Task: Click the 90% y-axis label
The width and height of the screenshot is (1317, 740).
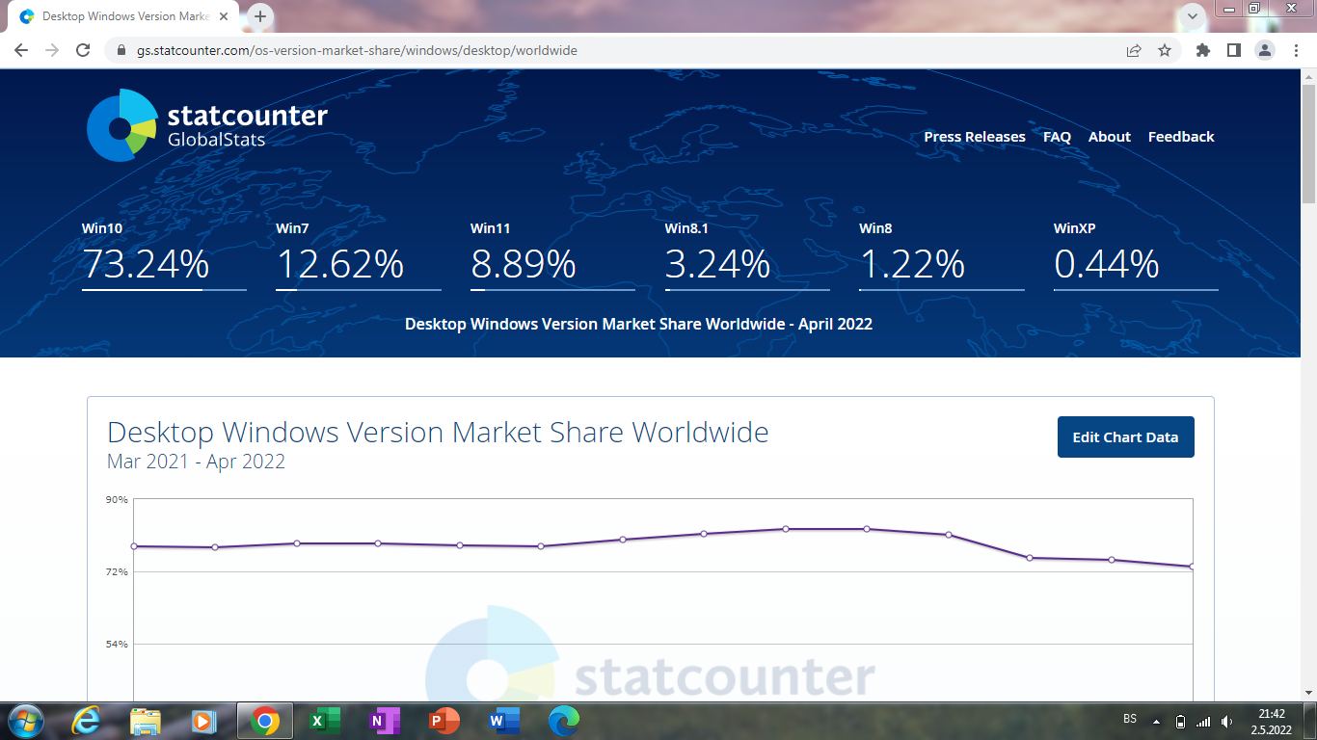Action: click(x=117, y=499)
